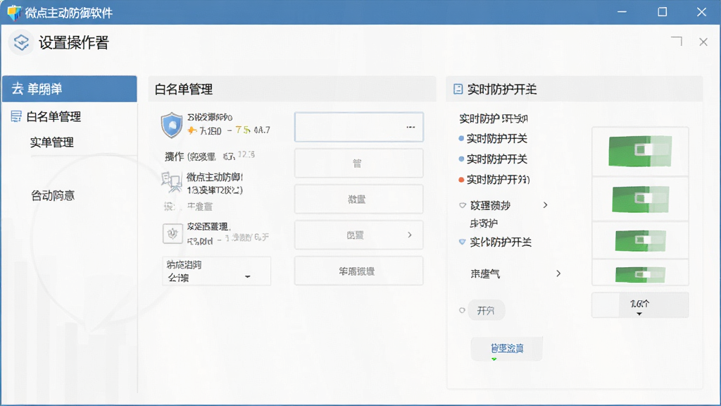
Task: Click the 设置操作署 page title
Action: point(73,43)
